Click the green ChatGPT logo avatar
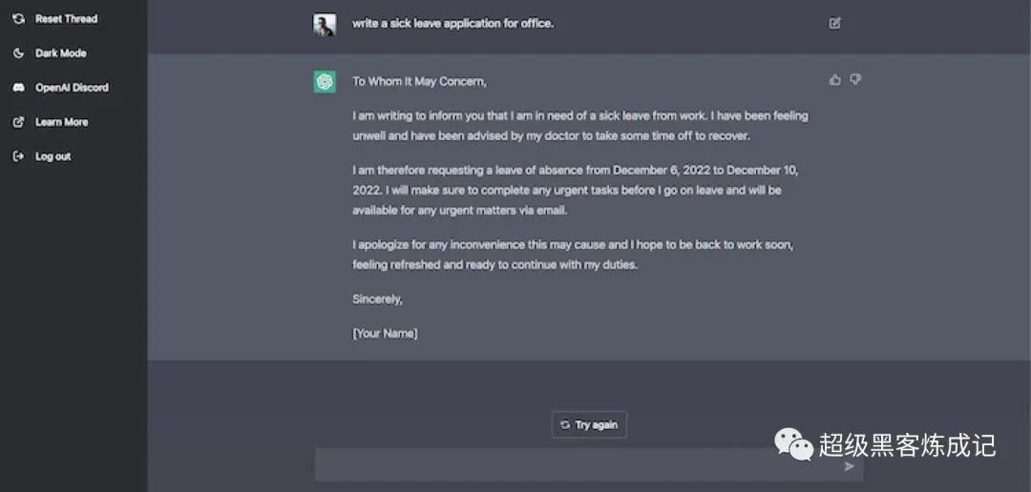 pos(325,82)
